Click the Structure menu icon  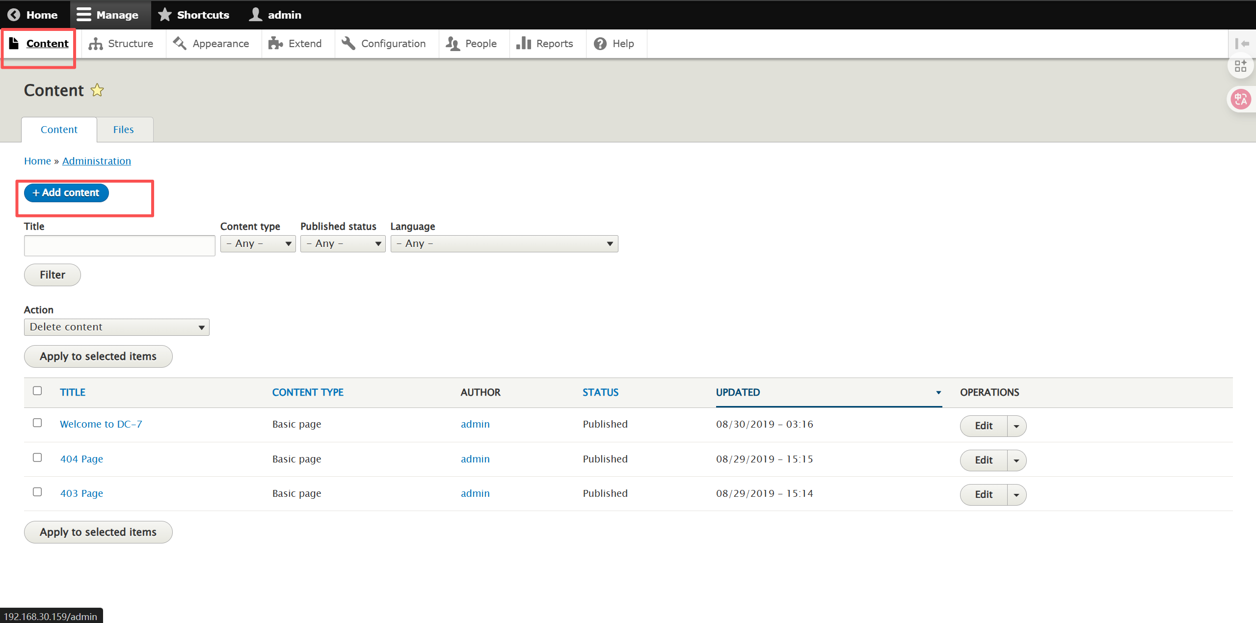[95, 44]
